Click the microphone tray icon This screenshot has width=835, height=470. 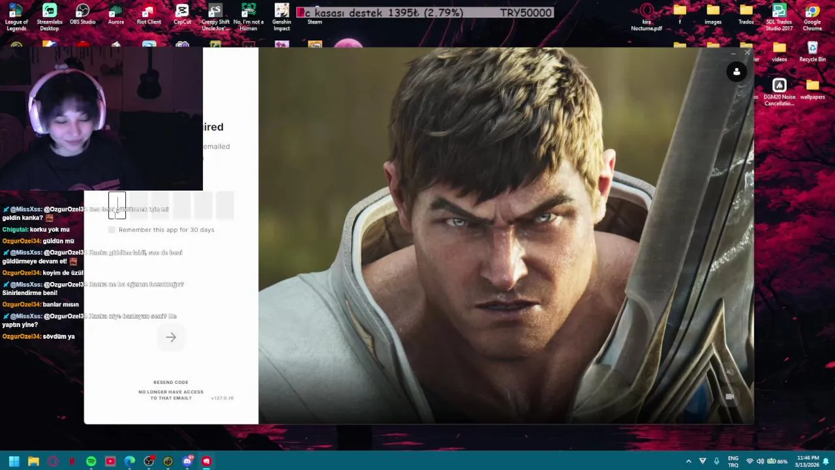[717, 462]
